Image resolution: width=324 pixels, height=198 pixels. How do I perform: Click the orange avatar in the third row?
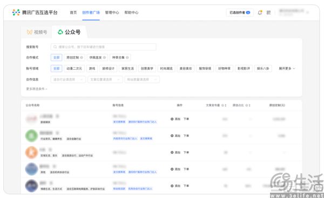click(x=31, y=152)
